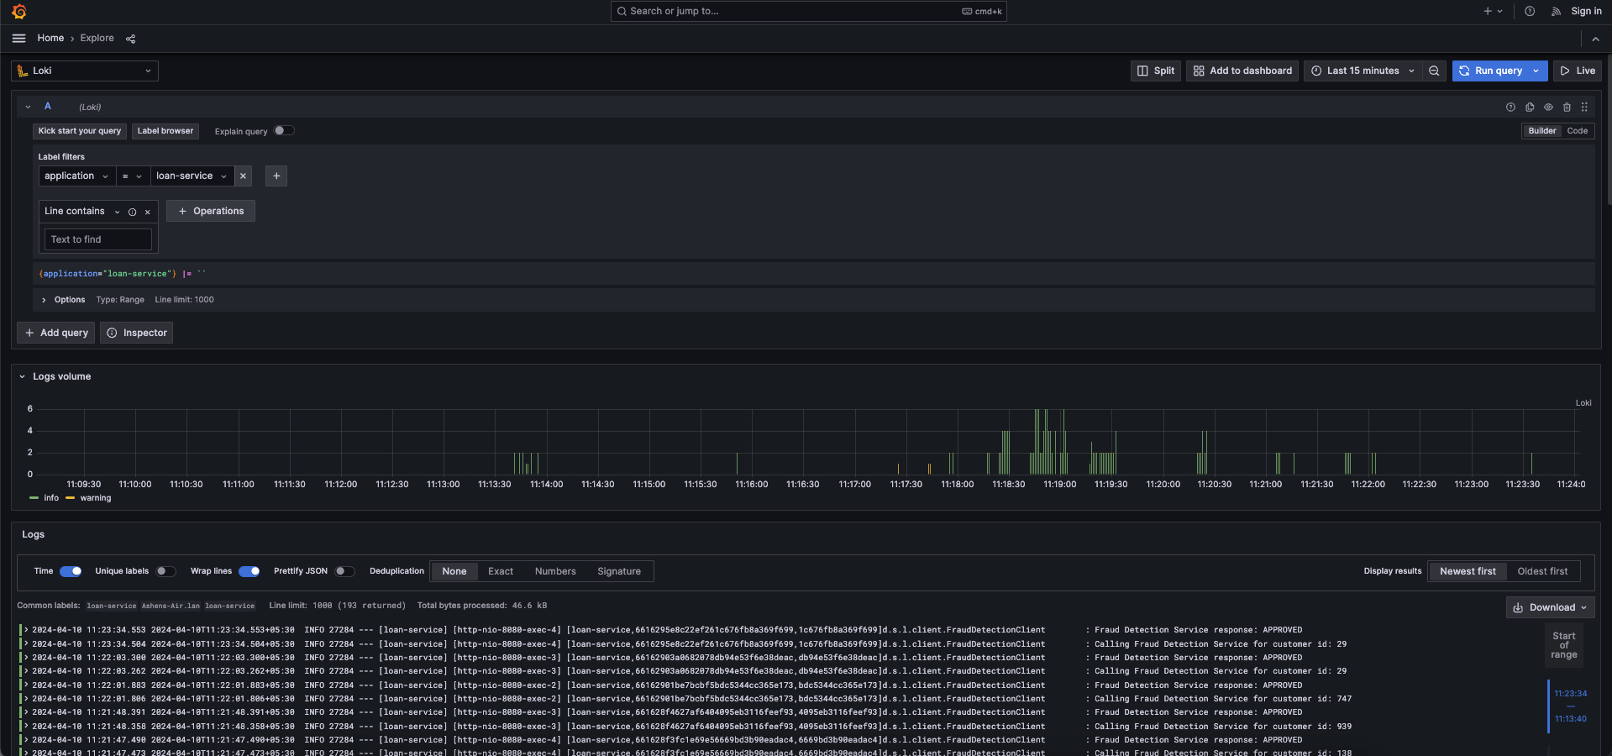The width and height of the screenshot is (1612, 756).
Task: Switch to the Builder editor mode
Action: [x=1541, y=131]
